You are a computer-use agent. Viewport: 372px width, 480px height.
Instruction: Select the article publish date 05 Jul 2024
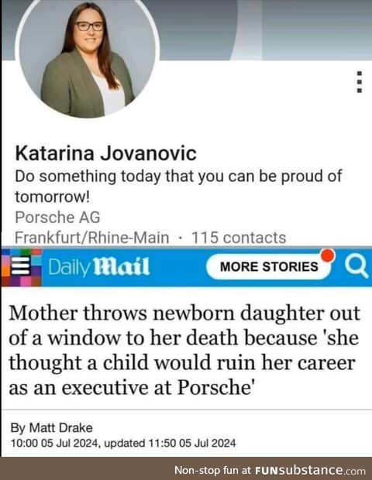tap(71, 443)
